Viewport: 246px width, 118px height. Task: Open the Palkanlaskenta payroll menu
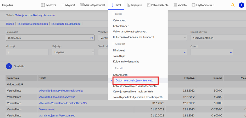click(158, 5)
